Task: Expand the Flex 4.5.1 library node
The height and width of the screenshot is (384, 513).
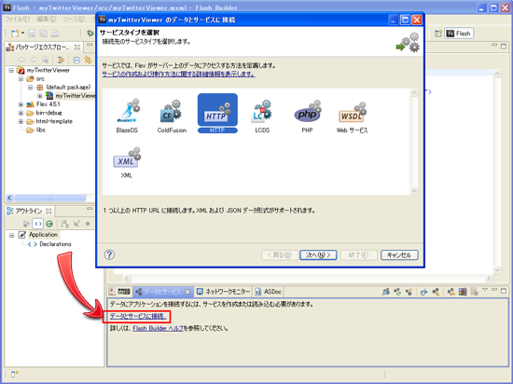Action: (x=21, y=104)
